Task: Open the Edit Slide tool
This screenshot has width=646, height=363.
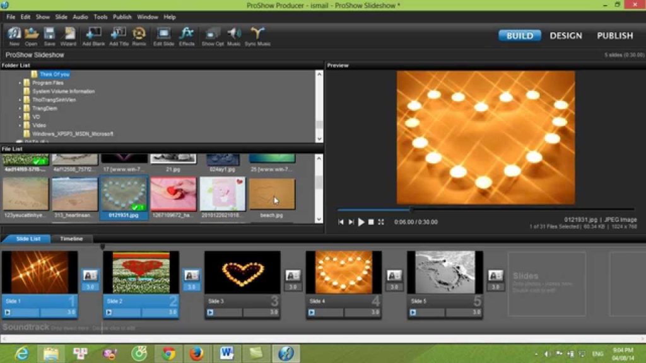Action: 163,35
